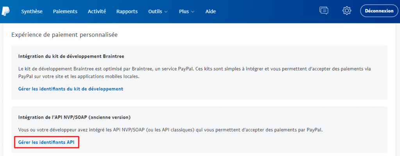This screenshot has width=400, height=156.
Task: Click the Expérience de paiement personnalisée heading
Action: 64,35
